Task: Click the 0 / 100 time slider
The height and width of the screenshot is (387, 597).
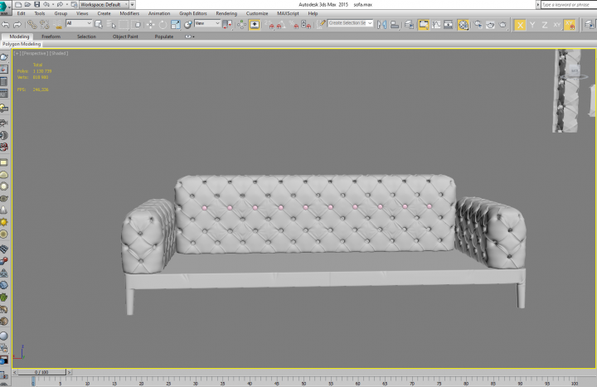Action: [x=41, y=372]
